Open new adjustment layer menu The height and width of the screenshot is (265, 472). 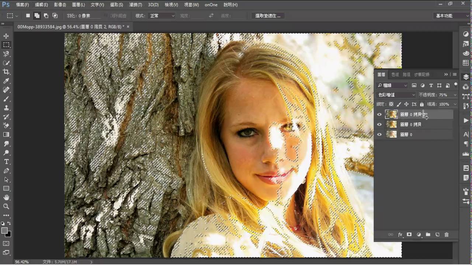click(x=419, y=234)
